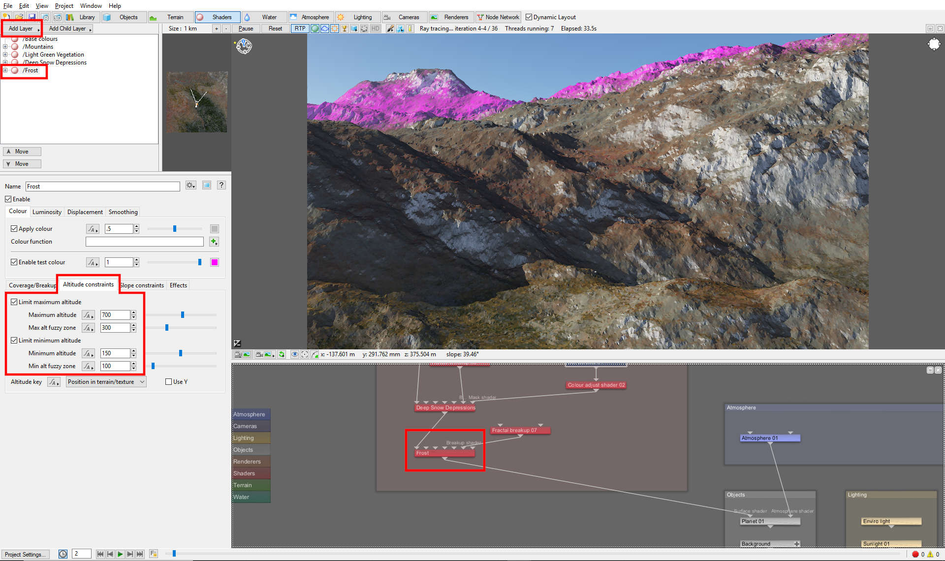Open animation menu for Apply colour

[93, 229]
